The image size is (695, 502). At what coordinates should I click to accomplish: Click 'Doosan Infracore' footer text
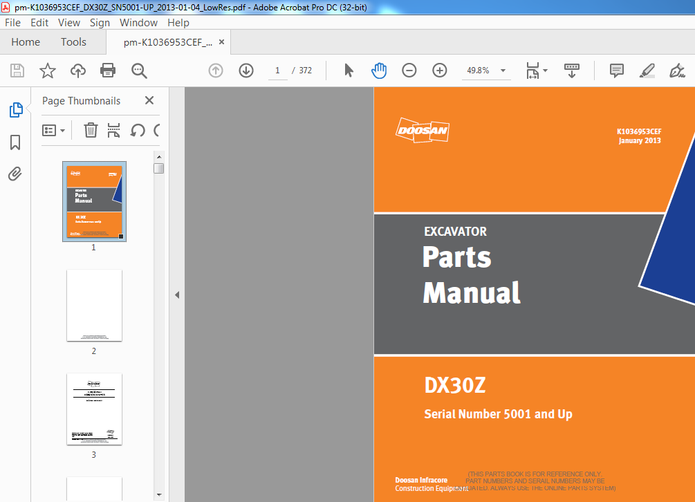coord(422,480)
